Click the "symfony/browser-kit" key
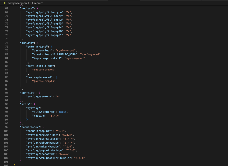Viewport: 228px width, 166px height. pyautogui.click(x=42, y=135)
